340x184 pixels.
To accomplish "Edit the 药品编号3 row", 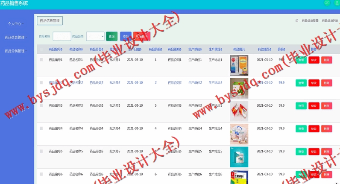I will [x=314, y=106].
